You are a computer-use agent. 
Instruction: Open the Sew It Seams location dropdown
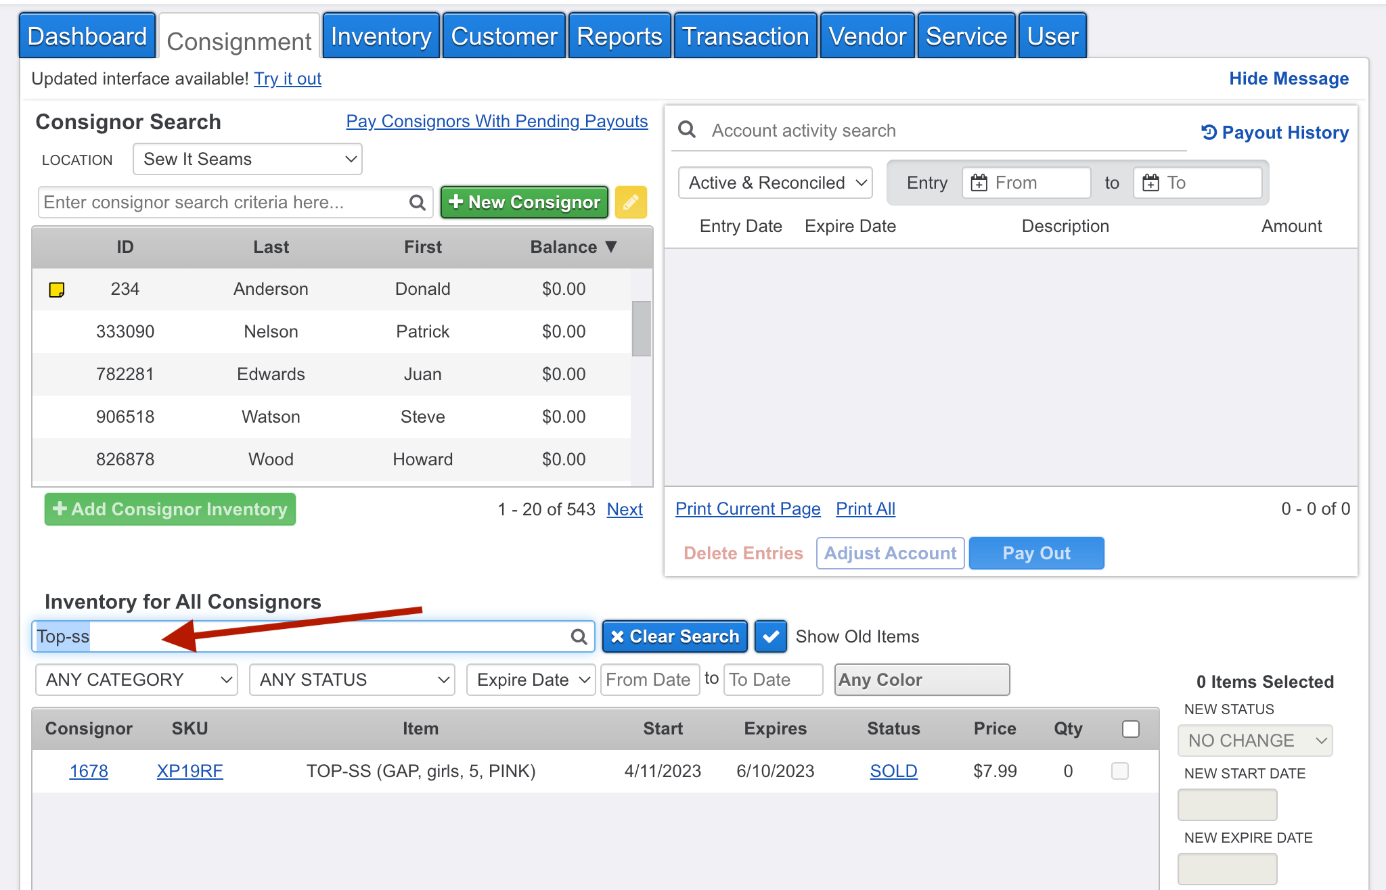[248, 160]
